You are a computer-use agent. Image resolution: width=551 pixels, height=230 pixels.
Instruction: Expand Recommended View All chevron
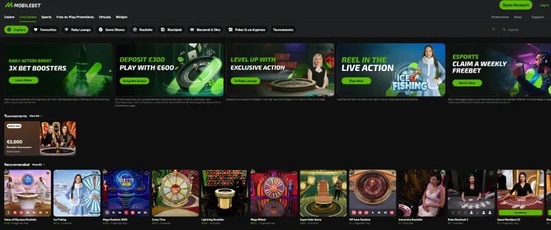pyautogui.click(x=44, y=165)
